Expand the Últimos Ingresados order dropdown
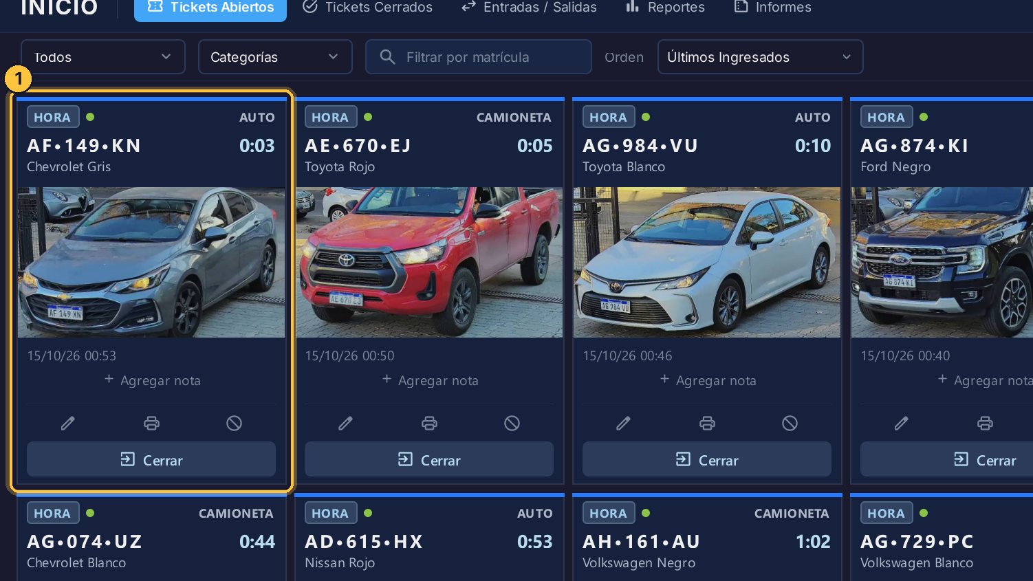This screenshot has height=581, width=1033. 760,57
